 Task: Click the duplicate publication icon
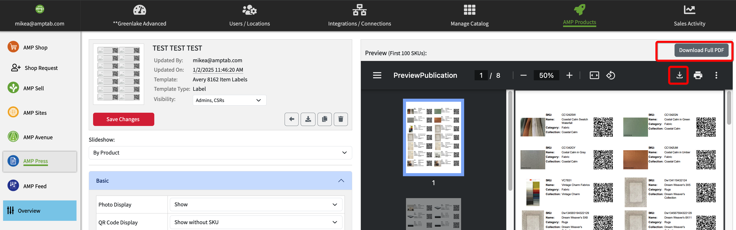point(325,119)
